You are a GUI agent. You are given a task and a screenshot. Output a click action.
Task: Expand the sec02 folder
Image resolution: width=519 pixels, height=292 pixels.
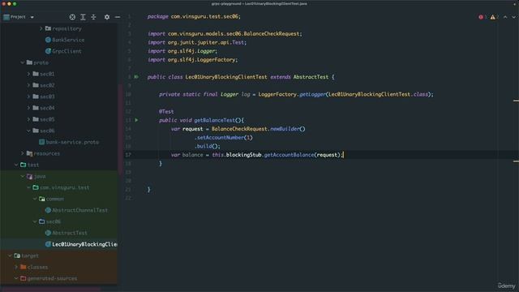[x=28, y=85]
